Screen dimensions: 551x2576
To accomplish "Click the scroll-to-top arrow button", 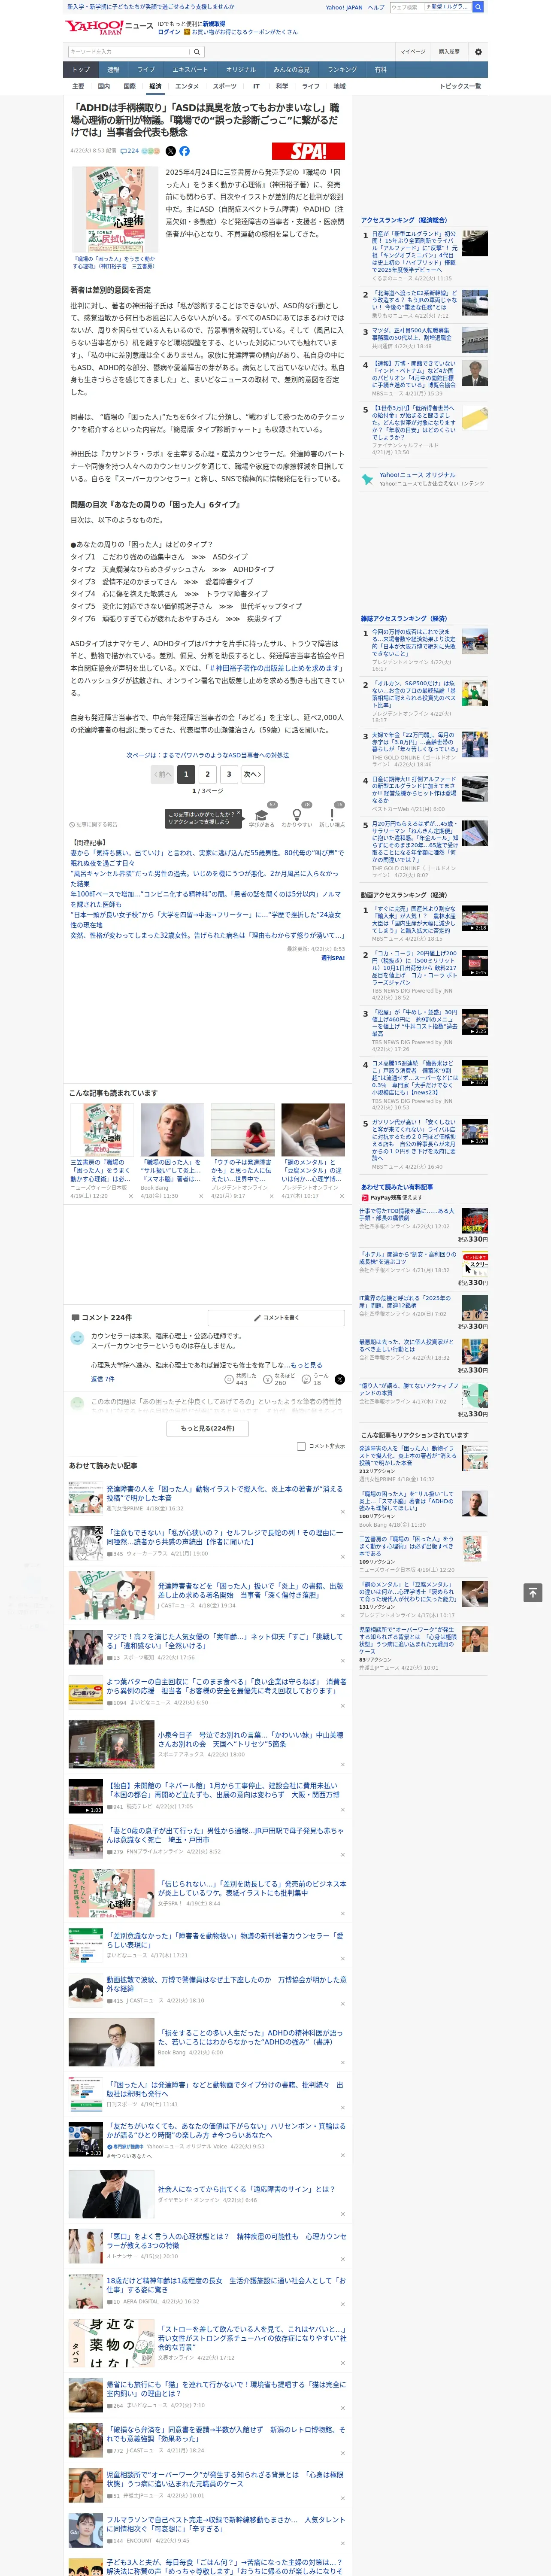I will (x=533, y=1593).
